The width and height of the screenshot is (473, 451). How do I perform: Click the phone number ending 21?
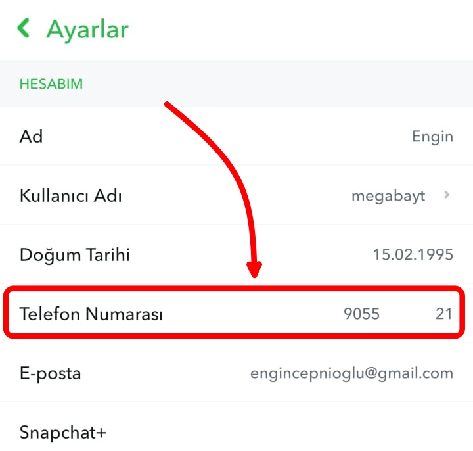coord(444,314)
